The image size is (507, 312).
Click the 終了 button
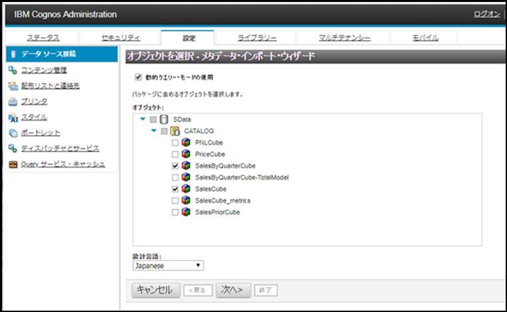tap(266, 290)
